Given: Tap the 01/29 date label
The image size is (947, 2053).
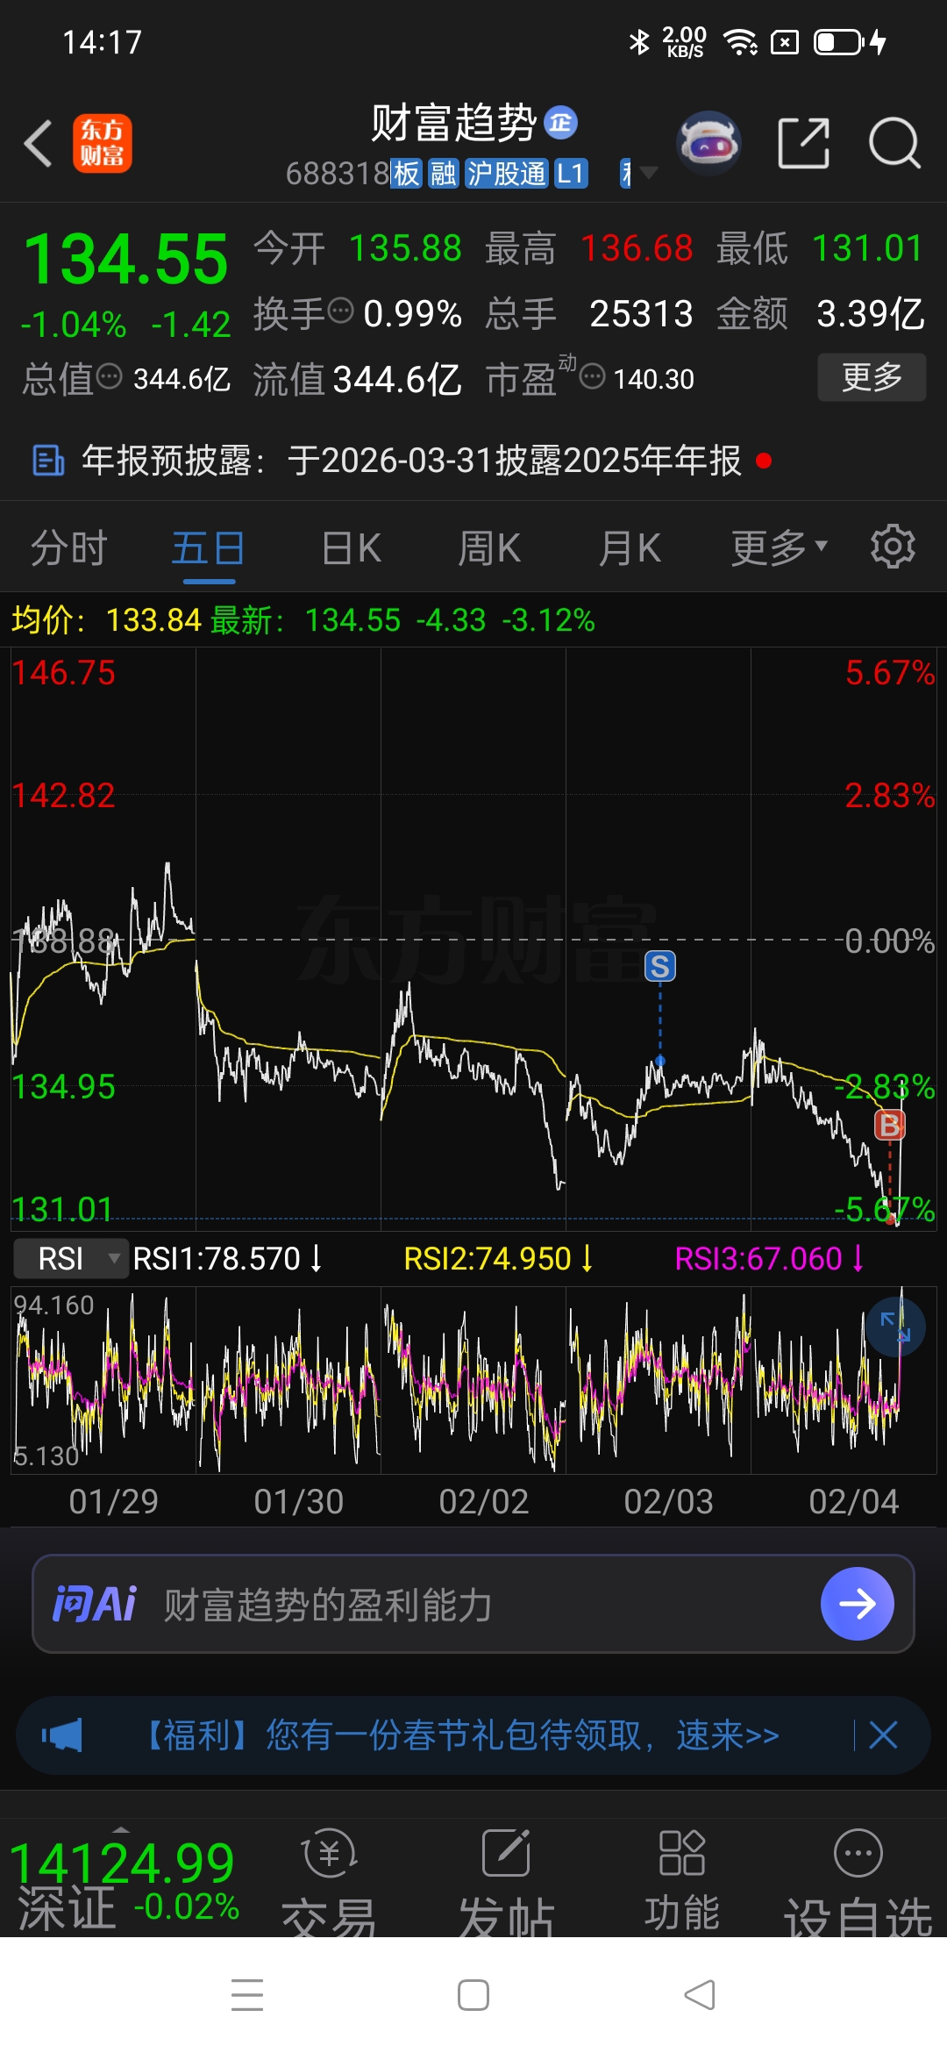Looking at the screenshot, I should [x=113, y=1501].
